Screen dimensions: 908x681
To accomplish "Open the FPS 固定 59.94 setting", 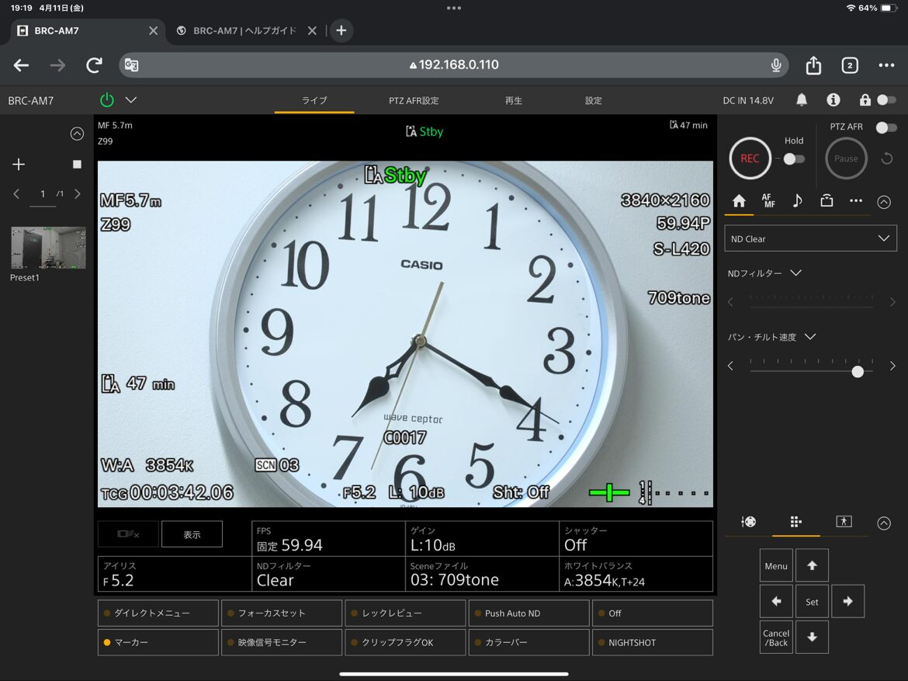I will tap(328, 538).
